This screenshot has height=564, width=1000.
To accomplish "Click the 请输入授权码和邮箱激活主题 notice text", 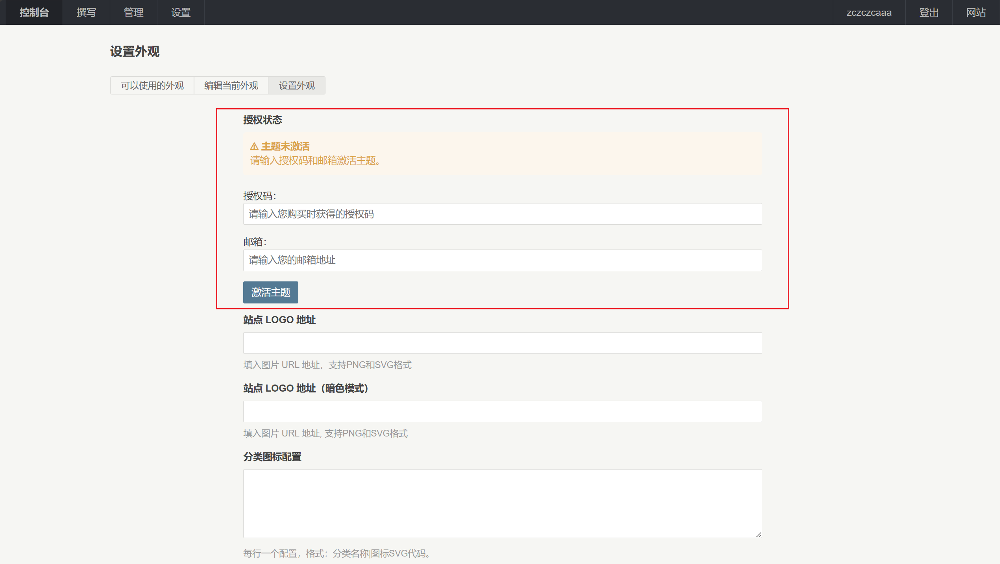I will coord(315,161).
